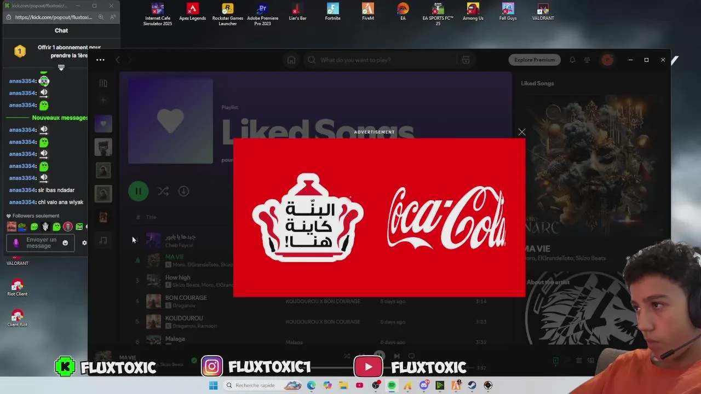Open Microsoft Edge from taskbar
Viewport: 701px width, 394px height.
coord(311,385)
